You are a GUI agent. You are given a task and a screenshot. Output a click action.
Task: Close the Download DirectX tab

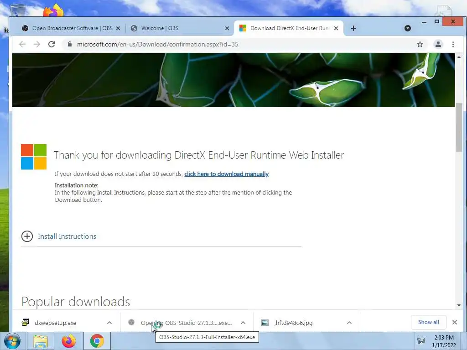point(336,28)
